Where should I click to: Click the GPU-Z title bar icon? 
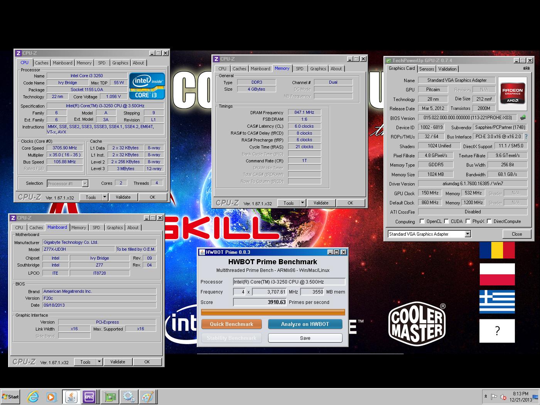(x=388, y=61)
